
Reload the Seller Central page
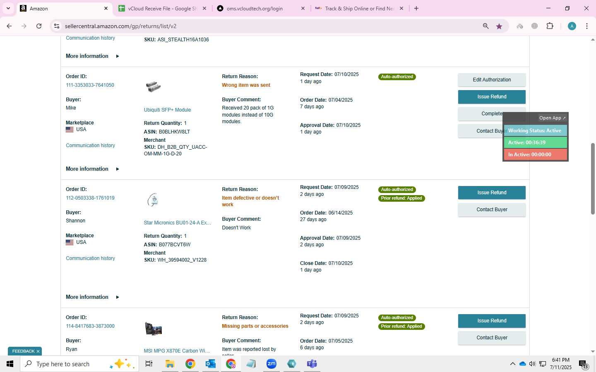(39, 26)
